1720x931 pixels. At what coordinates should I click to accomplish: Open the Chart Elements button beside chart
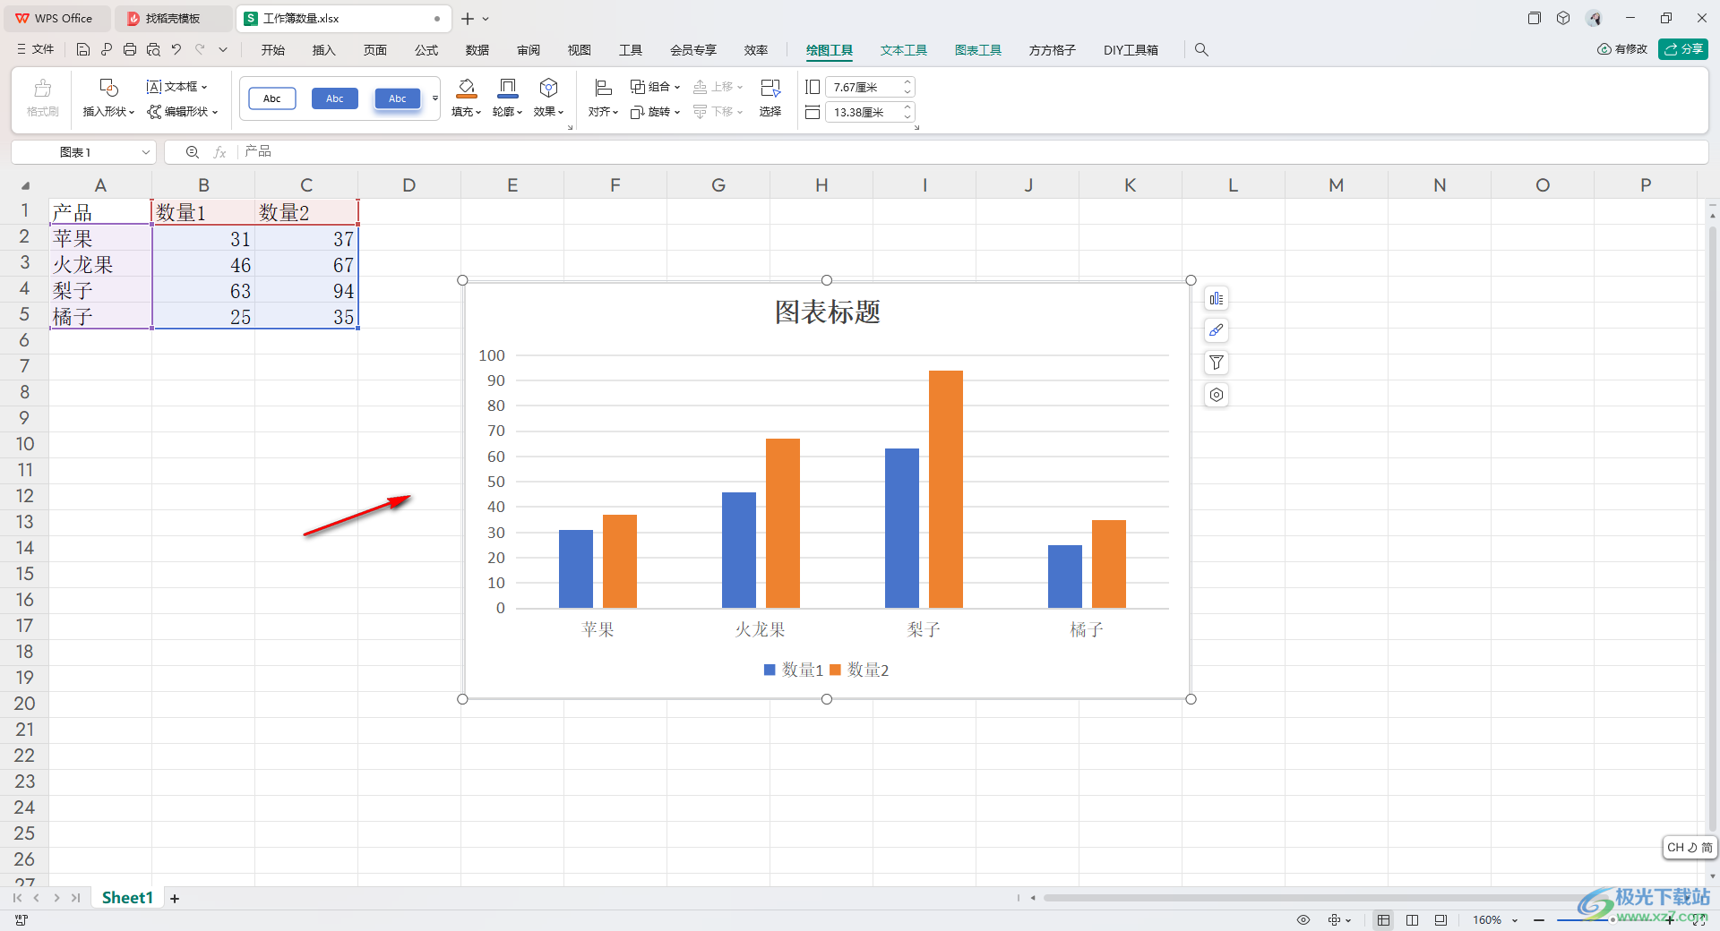click(1216, 298)
